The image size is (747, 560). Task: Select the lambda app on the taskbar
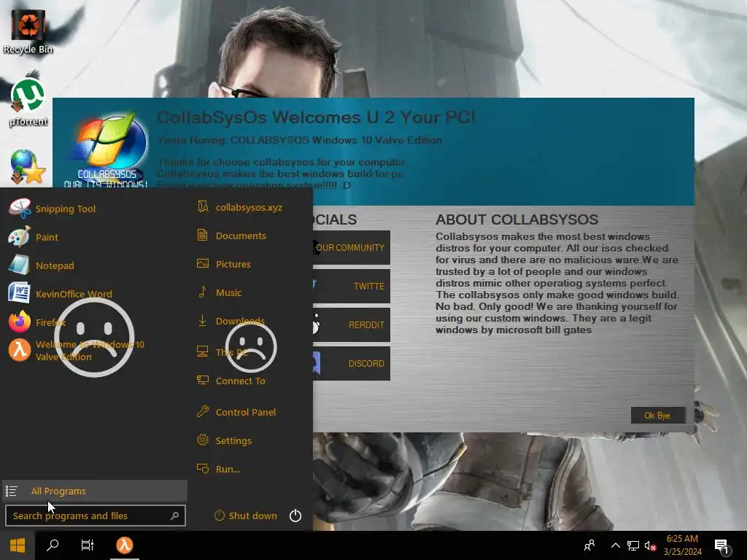[x=124, y=545]
